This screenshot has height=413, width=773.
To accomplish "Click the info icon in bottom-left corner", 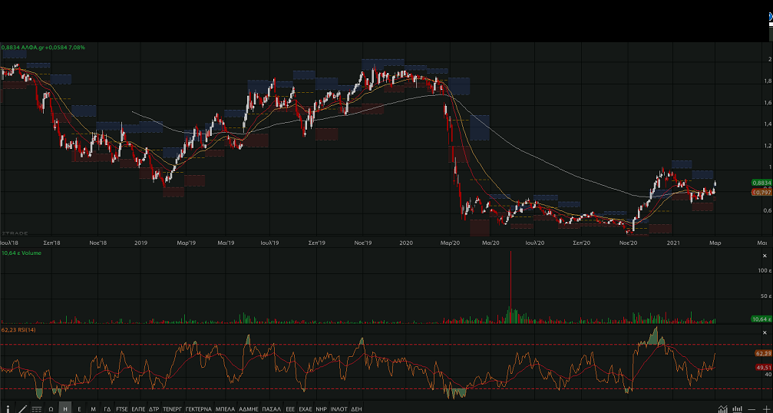I will (8, 408).
